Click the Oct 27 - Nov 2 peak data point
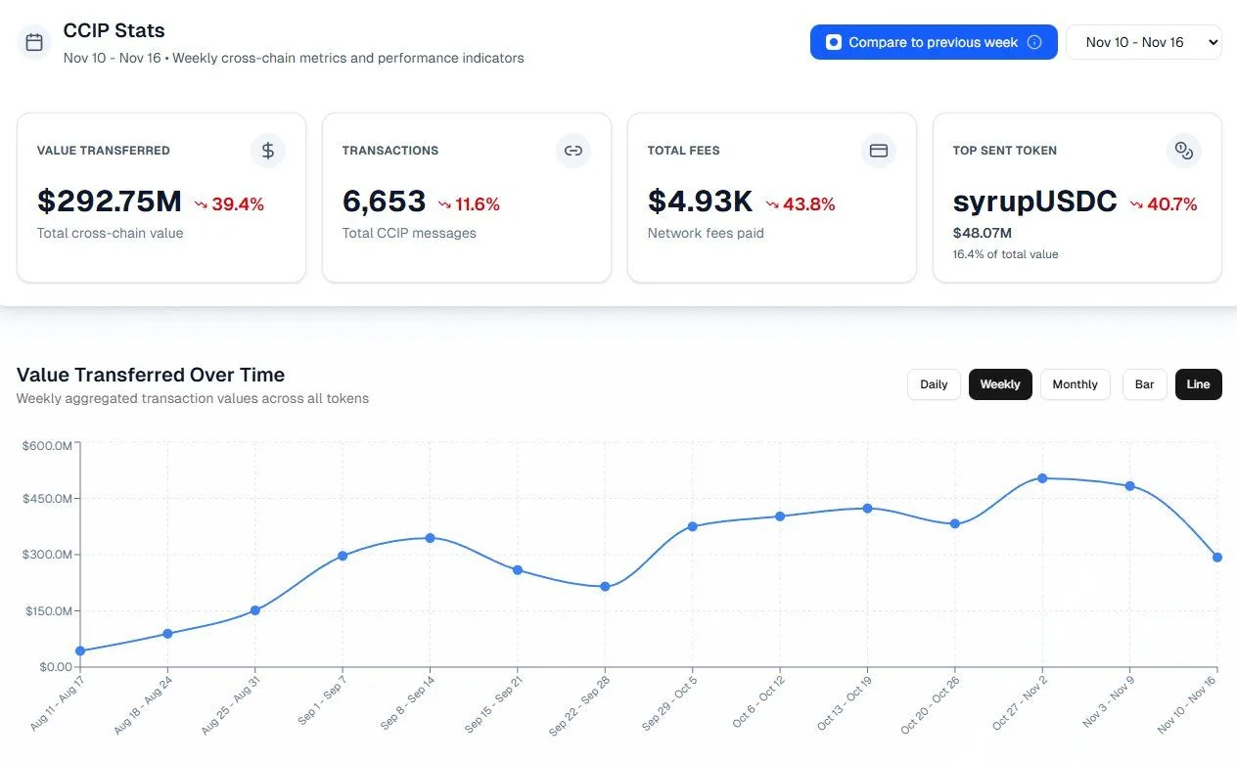 (x=1042, y=478)
